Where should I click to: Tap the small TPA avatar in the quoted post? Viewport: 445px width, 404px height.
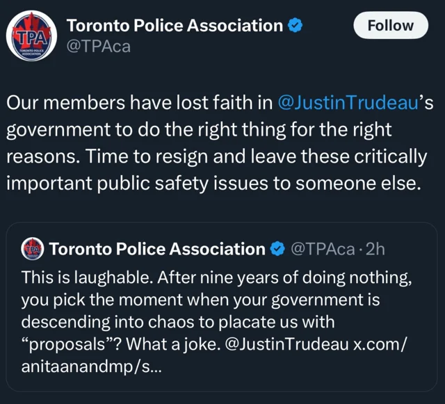[33, 249]
